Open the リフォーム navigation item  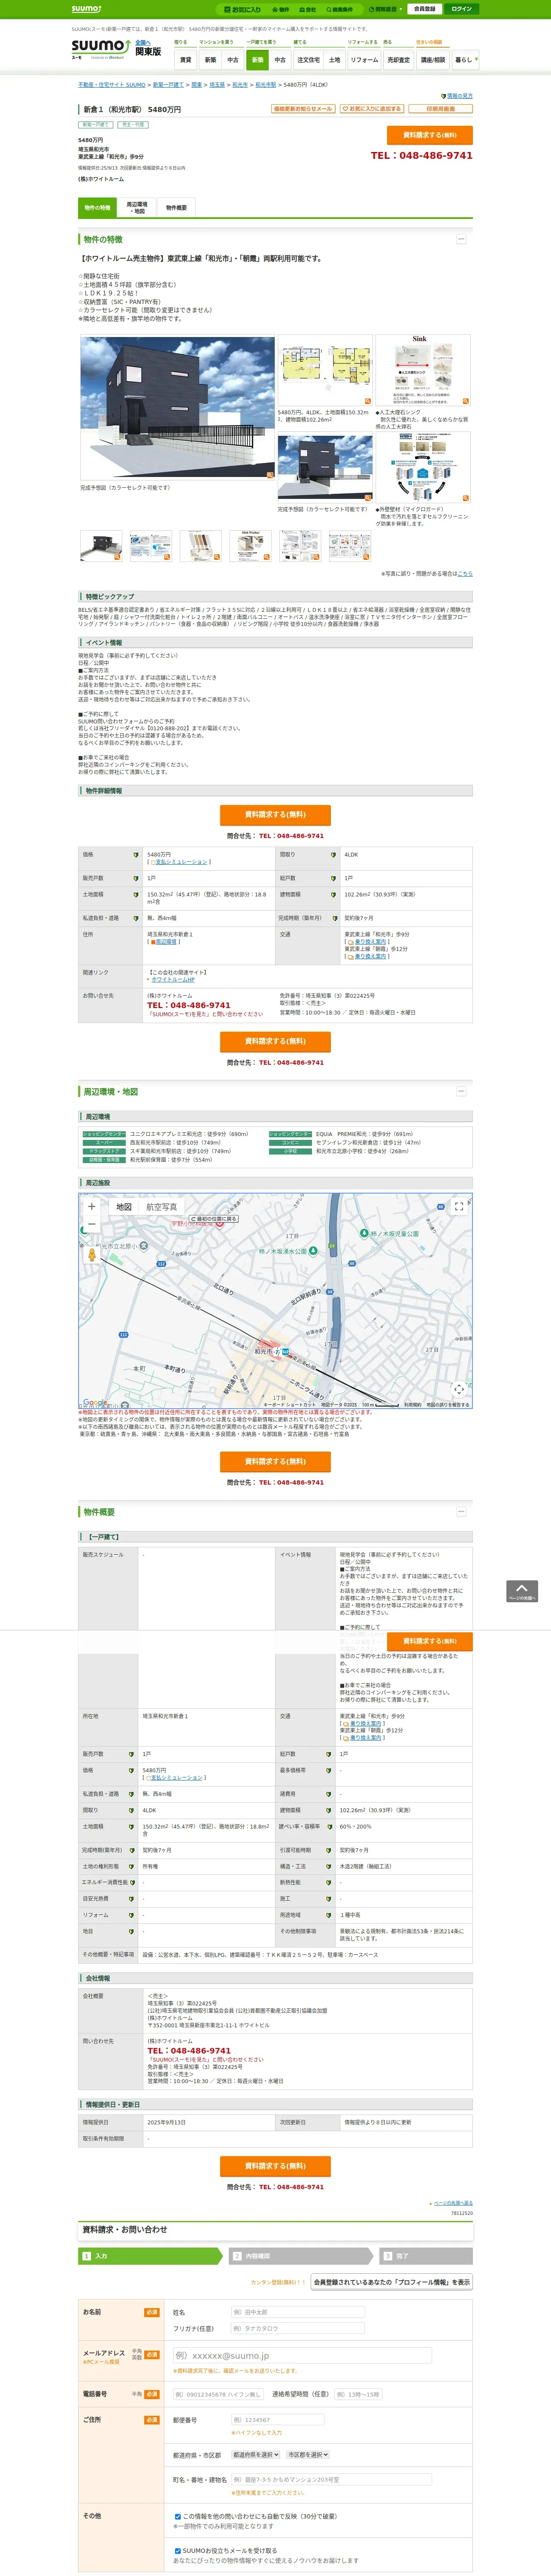(364, 60)
